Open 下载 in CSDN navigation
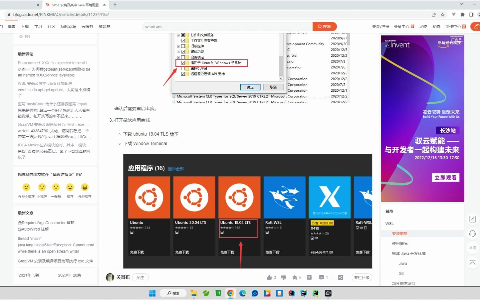Screen dimensions: 480x300 25,26
